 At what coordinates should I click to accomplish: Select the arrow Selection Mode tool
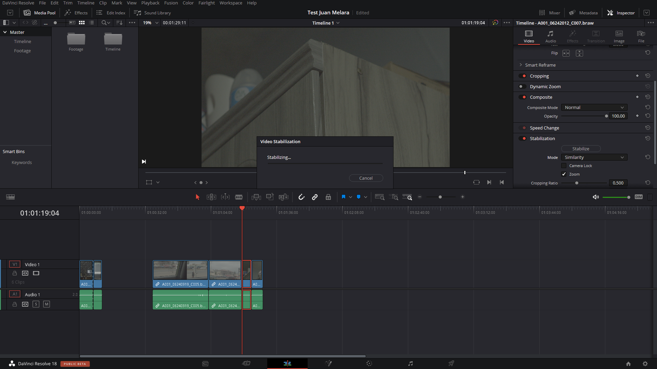point(197,197)
